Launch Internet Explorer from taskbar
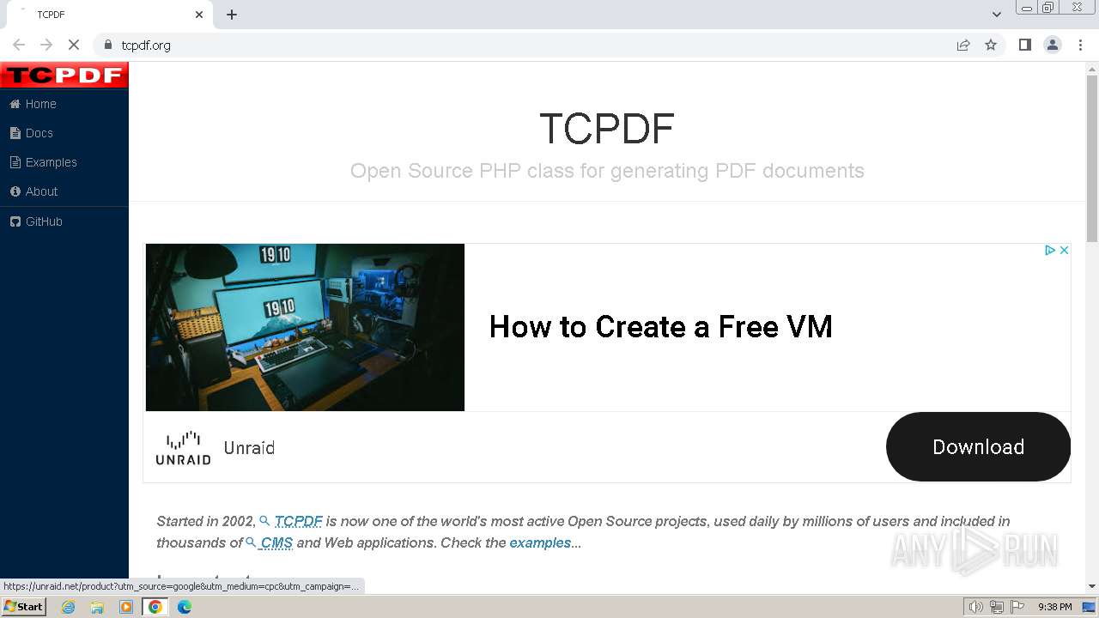This screenshot has height=618, width=1099. pos(69,607)
